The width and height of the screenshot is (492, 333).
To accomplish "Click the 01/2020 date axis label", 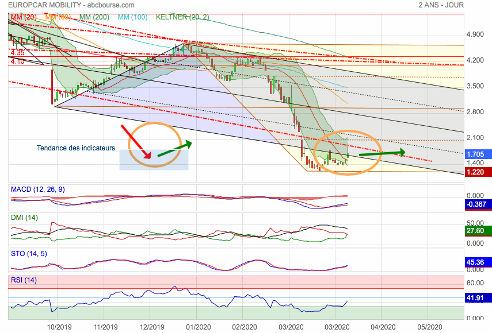I will (199, 327).
